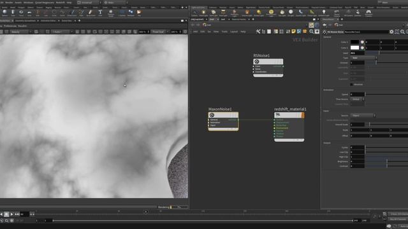408x229 pixels.
Task: Click the parameter panel back arrow
Action: (324, 25)
